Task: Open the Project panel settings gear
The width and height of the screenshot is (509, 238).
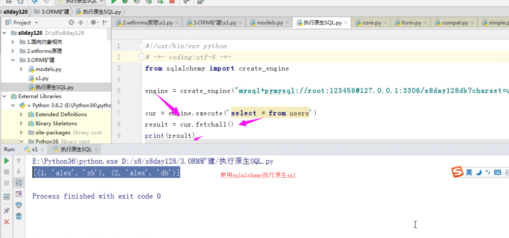Action: click(x=94, y=23)
